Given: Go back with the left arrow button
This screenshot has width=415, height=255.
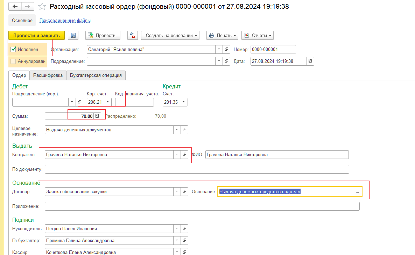Looking at the screenshot, I should pyautogui.click(x=15, y=6).
